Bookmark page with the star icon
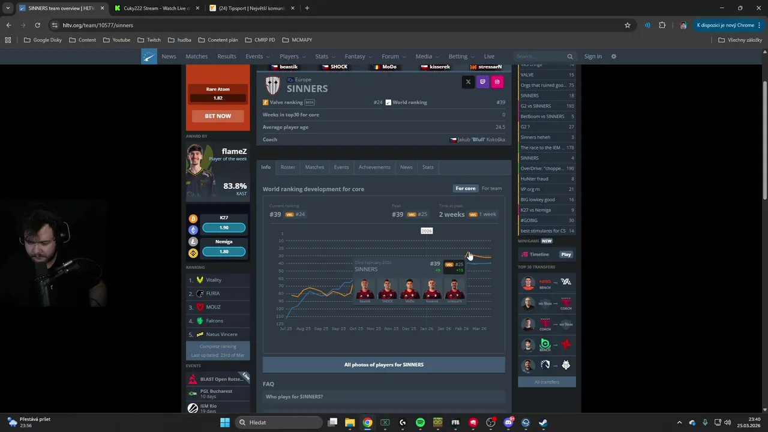Screen dimensions: 768x432 point(628,25)
